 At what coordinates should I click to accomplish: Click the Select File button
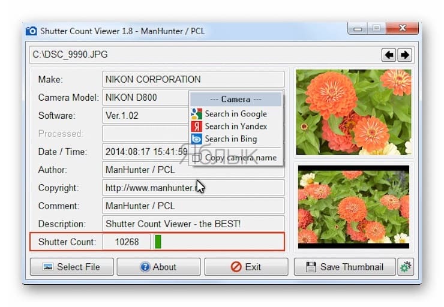pos(72,267)
